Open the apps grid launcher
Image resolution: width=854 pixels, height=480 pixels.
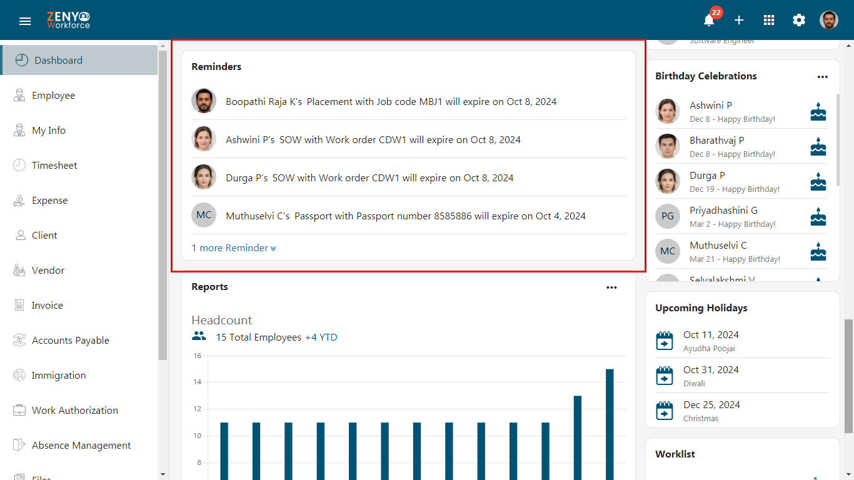(769, 20)
